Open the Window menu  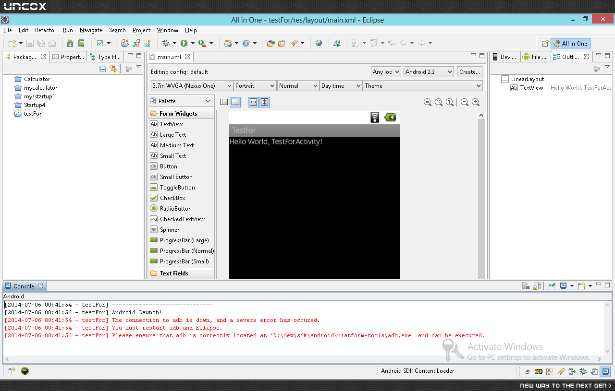[168, 30]
